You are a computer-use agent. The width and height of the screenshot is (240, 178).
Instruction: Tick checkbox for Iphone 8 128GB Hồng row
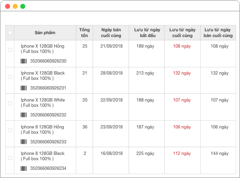point(10,130)
